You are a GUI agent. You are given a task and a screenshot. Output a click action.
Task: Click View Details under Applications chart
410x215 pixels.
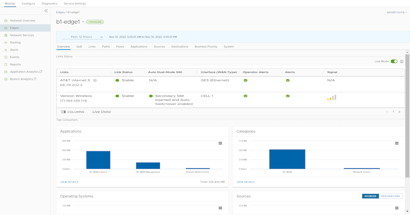point(69,182)
